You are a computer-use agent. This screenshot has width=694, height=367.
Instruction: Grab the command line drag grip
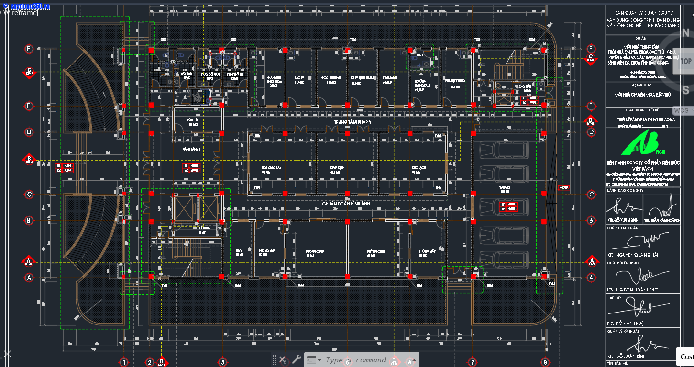pos(274,360)
